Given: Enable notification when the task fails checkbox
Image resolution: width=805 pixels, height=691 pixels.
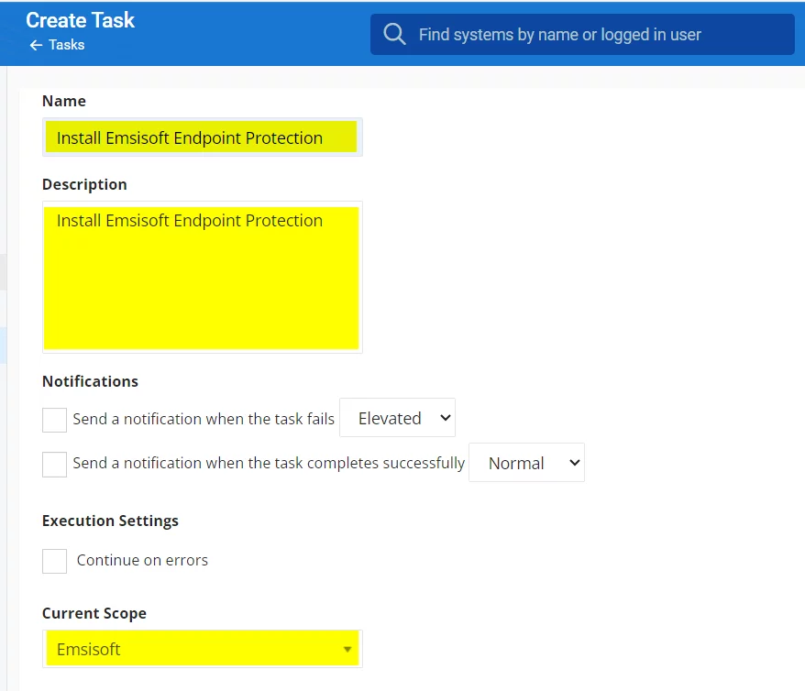Looking at the screenshot, I should point(55,420).
